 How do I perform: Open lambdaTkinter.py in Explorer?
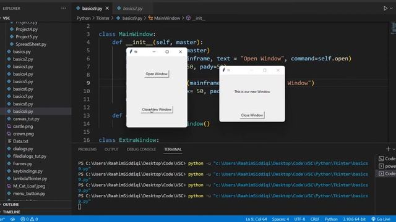coord(30,179)
